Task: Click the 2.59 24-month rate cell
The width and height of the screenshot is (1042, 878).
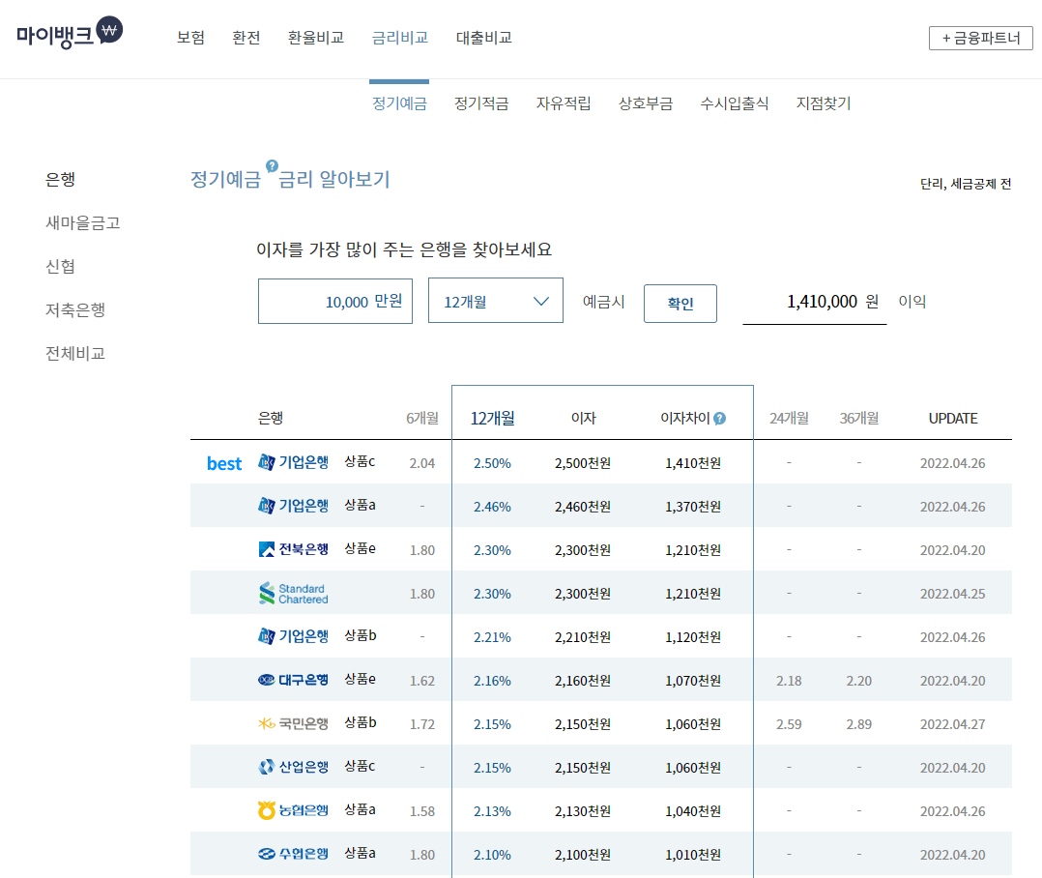Action: pyautogui.click(x=789, y=724)
